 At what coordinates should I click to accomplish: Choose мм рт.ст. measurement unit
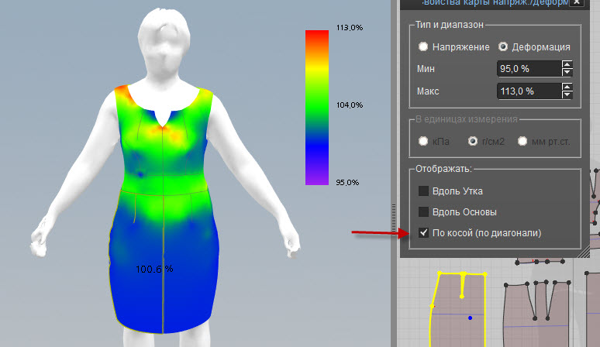(523, 141)
